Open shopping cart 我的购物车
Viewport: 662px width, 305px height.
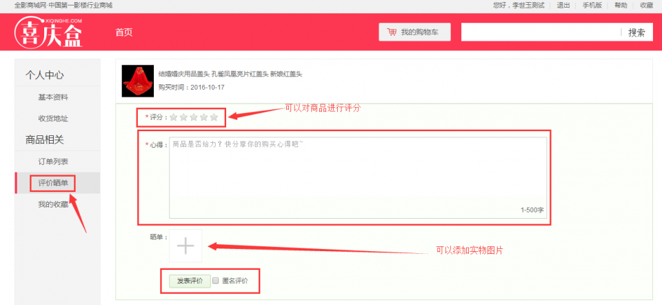pos(414,32)
